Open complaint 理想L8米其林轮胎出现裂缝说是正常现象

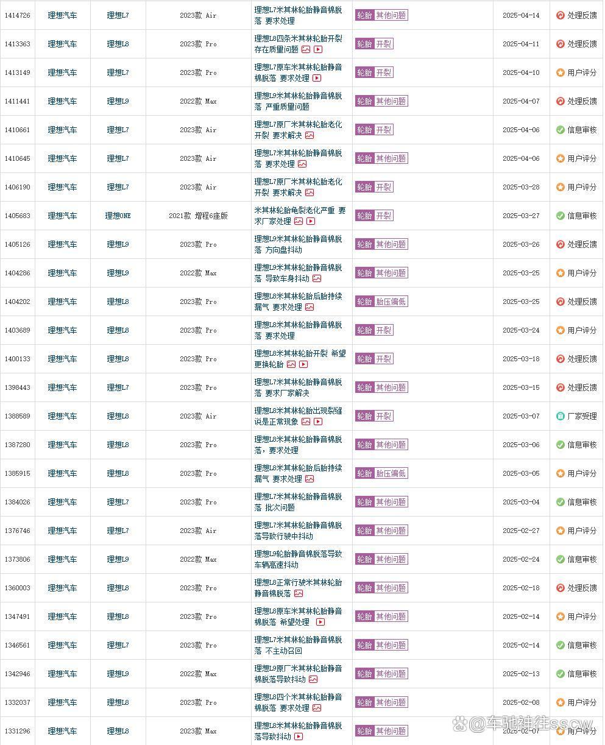[x=298, y=416]
